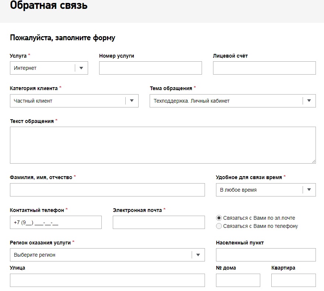Click the Квартира input field
Viewport: 324px width, 291px height.
point(294,280)
